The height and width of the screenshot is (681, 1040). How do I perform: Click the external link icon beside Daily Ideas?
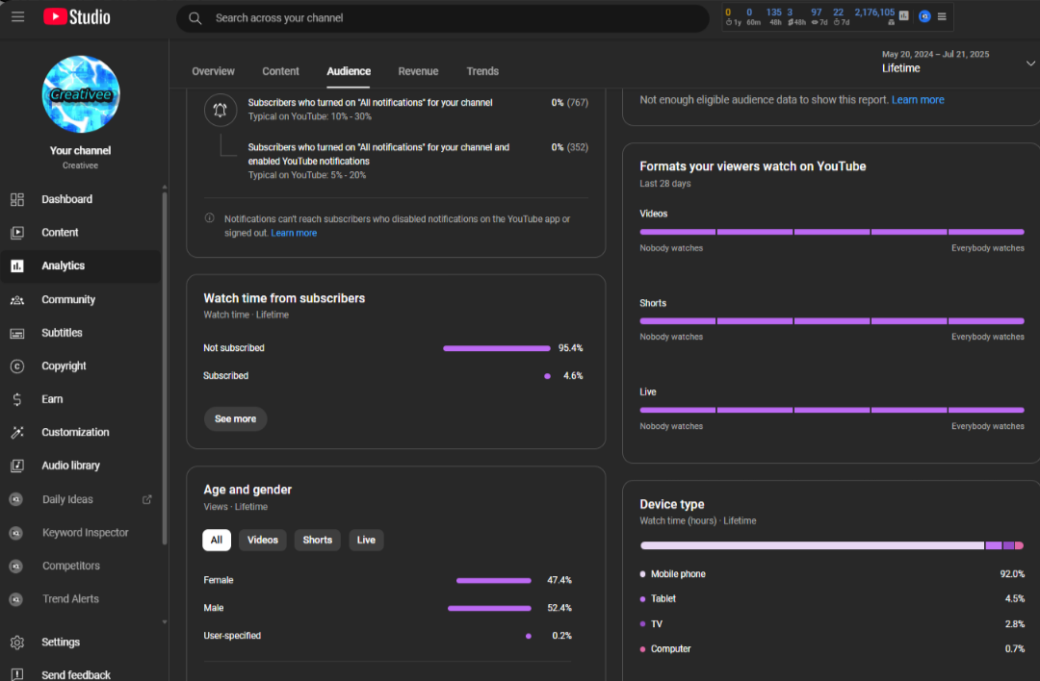pyautogui.click(x=147, y=499)
